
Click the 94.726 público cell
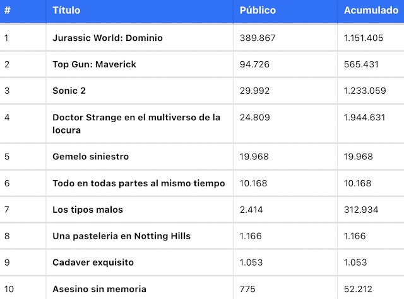(x=254, y=64)
